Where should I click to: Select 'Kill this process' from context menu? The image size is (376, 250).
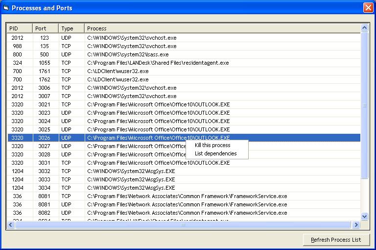tap(212, 145)
